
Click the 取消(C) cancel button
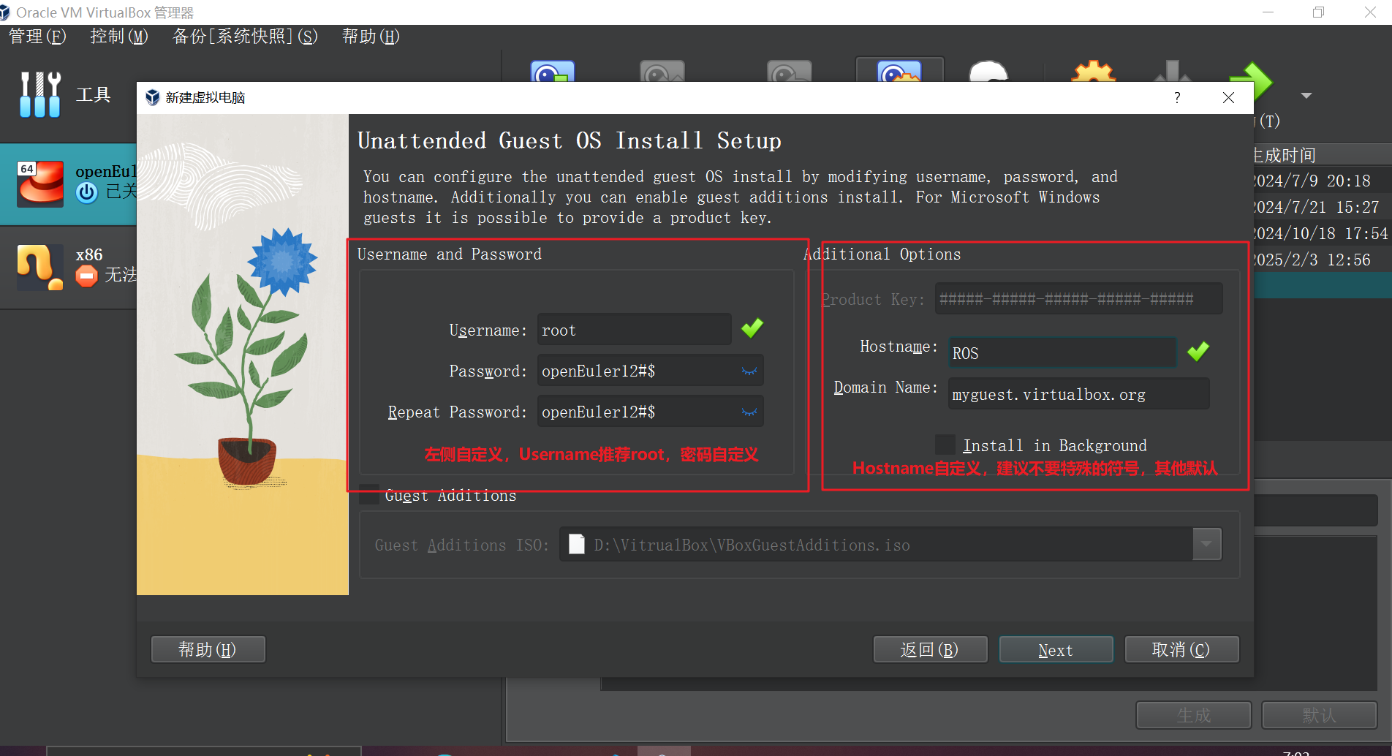pyautogui.click(x=1181, y=649)
